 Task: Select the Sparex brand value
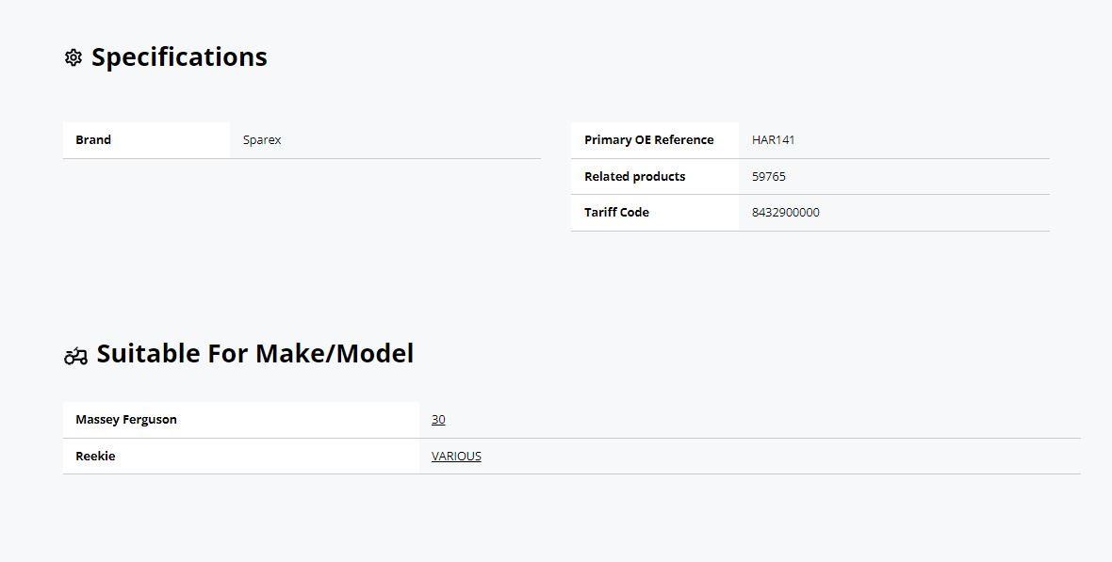point(262,140)
